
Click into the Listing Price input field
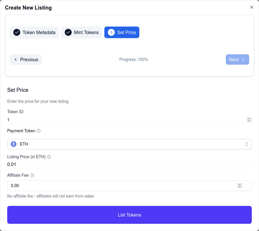(x=129, y=164)
